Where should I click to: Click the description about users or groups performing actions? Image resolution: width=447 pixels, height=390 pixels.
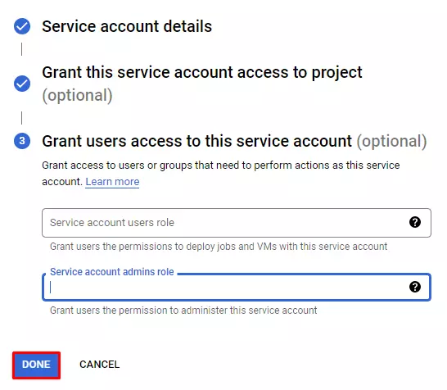(x=221, y=174)
